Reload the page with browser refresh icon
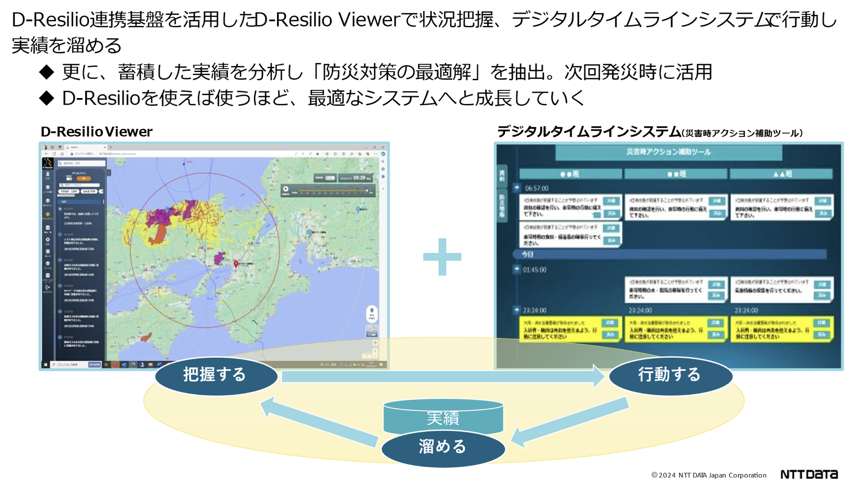859x498 pixels. point(54,154)
